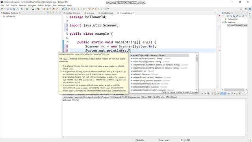The image size is (252, 142).
Task: Click the Save All toolbar icon
Action: [11, 9]
